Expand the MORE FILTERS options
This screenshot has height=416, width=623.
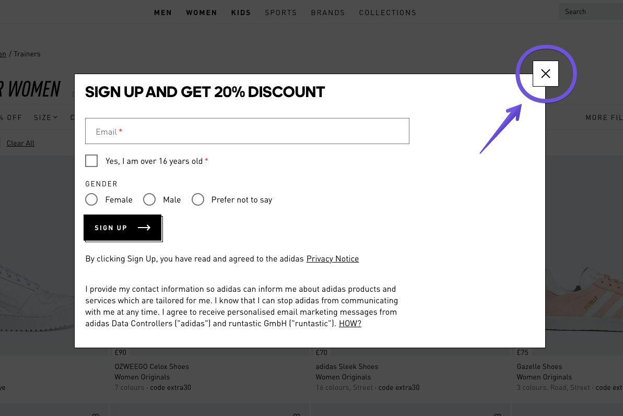[x=604, y=117]
